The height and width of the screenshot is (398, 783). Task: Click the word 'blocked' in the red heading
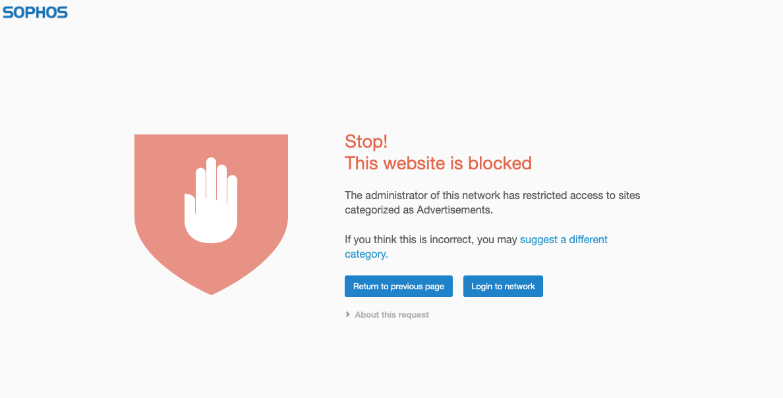pos(500,163)
